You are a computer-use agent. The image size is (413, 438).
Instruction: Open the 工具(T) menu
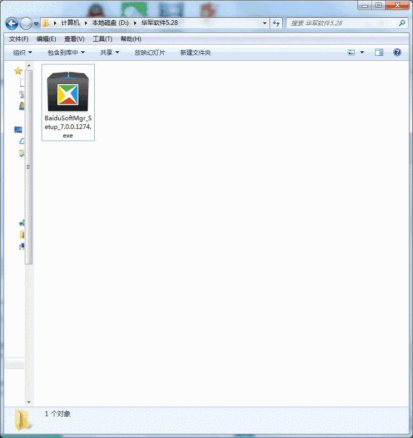[102, 39]
